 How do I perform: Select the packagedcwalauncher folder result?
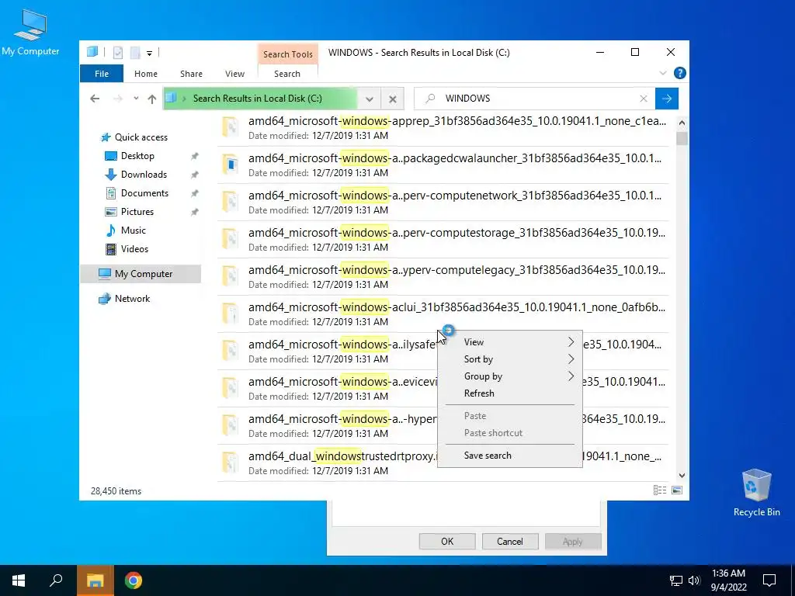click(443, 165)
